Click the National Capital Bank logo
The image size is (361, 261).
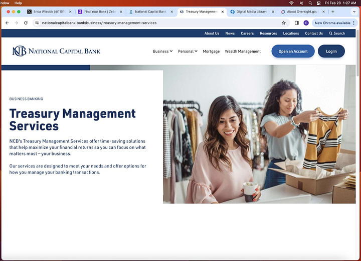coord(56,51)
